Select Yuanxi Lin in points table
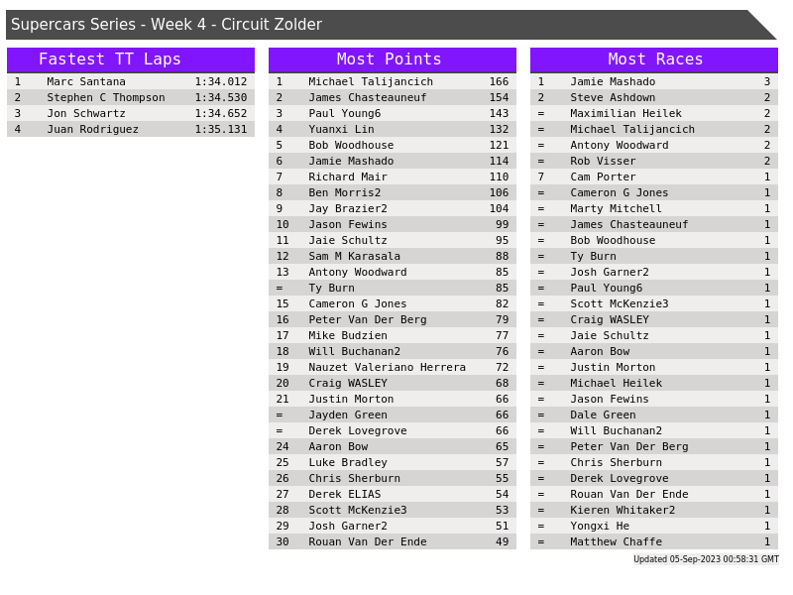Screen dimensions: 793x595 341,129
